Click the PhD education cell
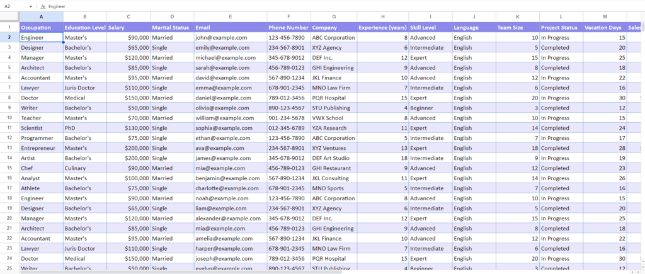The width and height of the screenshot is (645, 274). 85,128
